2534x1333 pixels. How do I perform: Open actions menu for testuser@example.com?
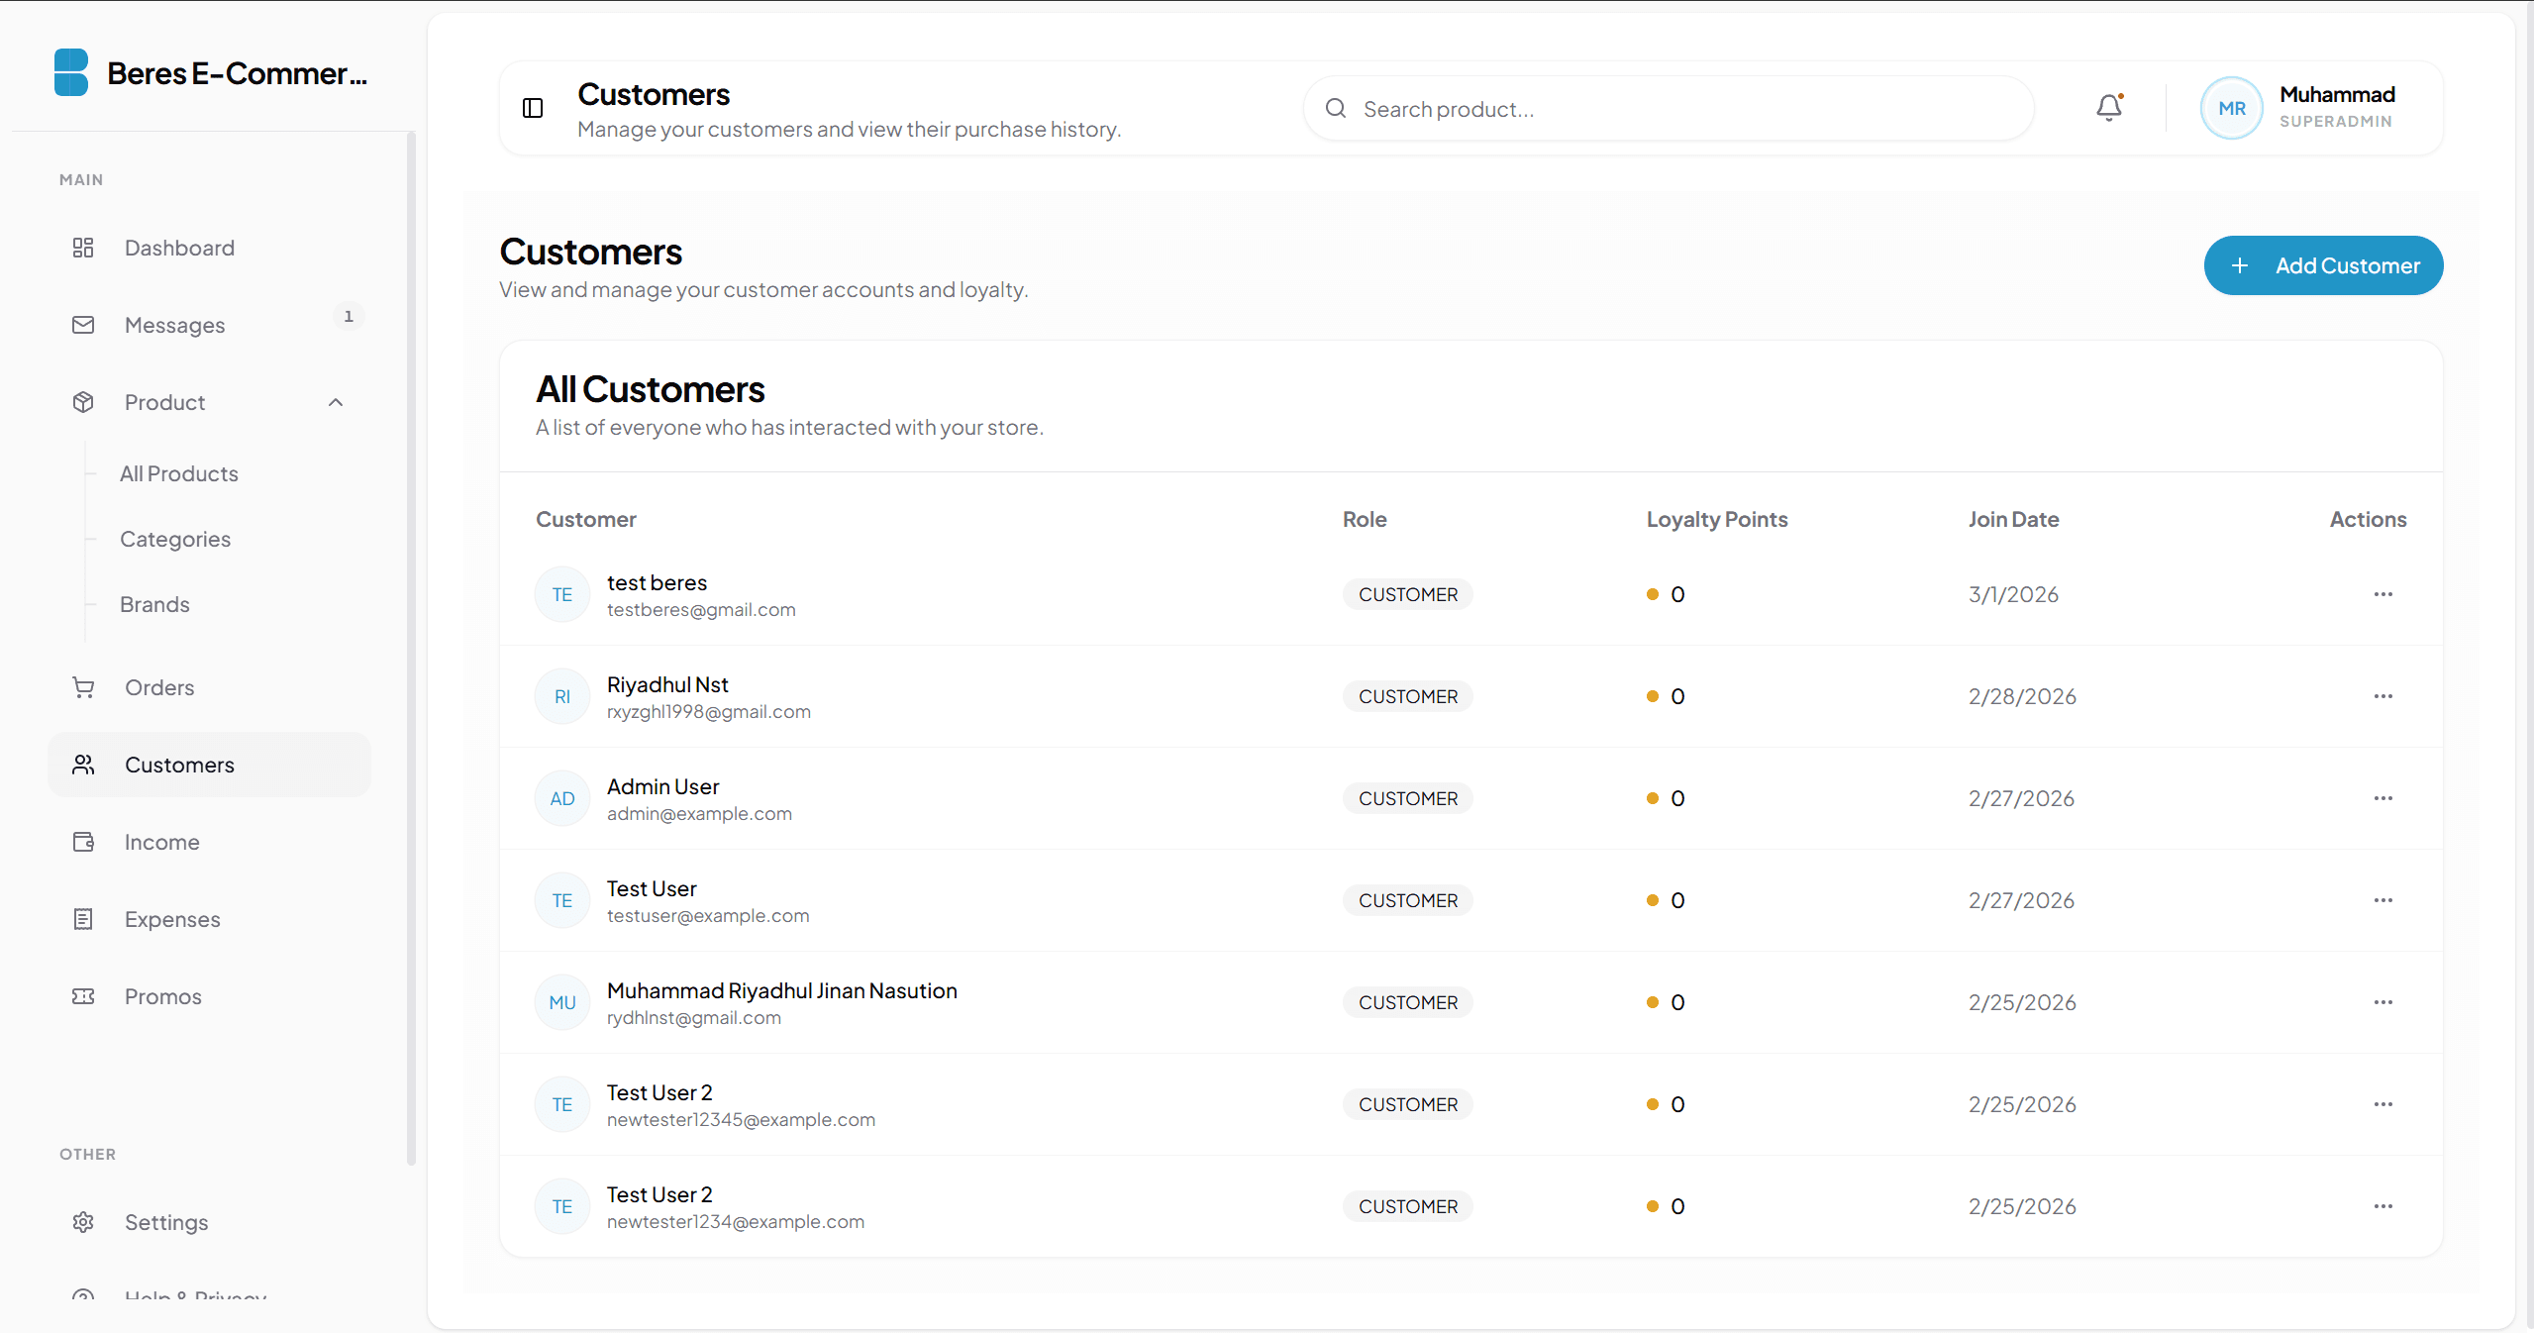click(x=2383, y=900)
